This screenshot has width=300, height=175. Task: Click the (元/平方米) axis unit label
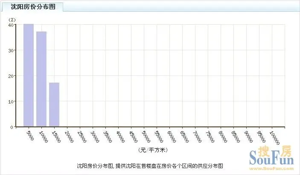point(153,150)
